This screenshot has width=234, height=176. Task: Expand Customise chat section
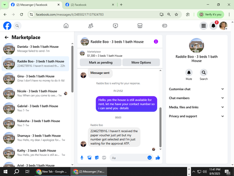(197, 89)
